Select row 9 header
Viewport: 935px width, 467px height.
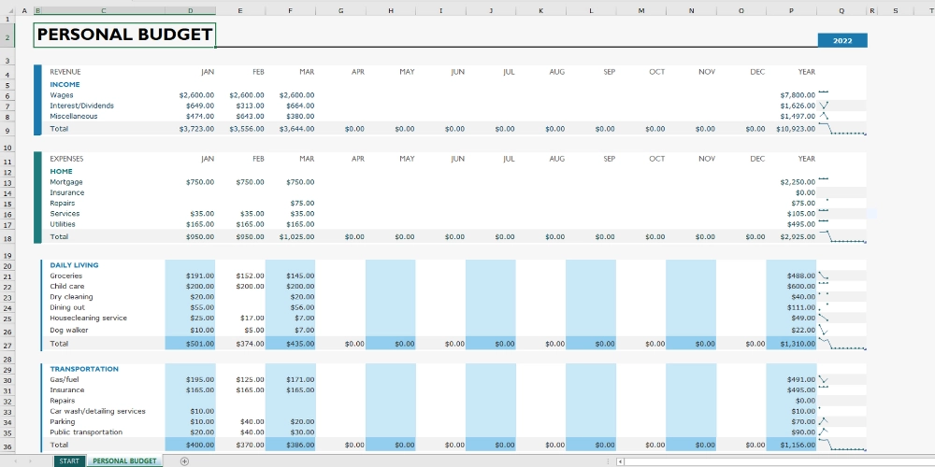tap(7, 130)
